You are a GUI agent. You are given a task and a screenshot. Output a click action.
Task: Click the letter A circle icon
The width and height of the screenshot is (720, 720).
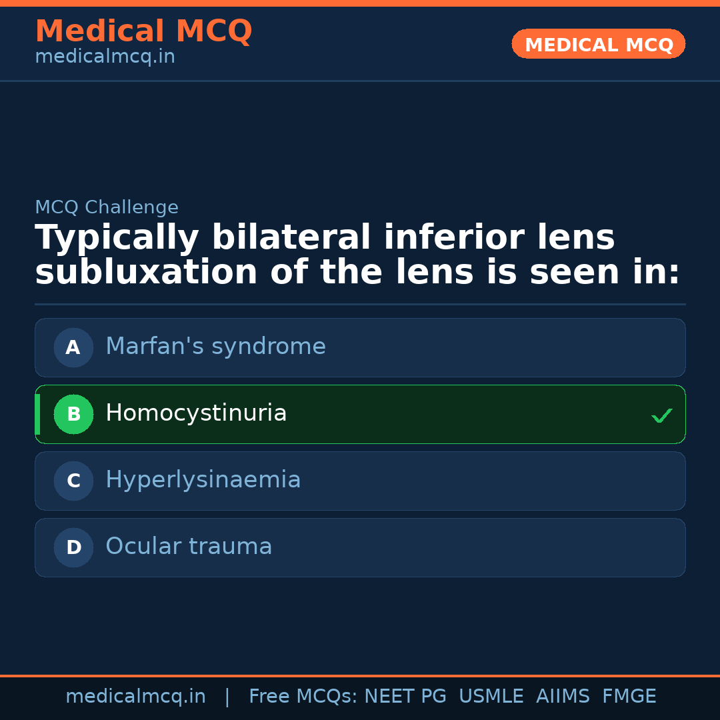[73, 347]
